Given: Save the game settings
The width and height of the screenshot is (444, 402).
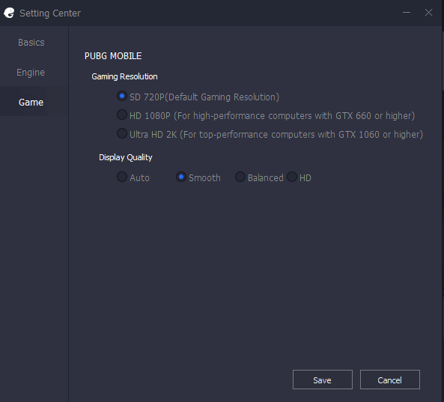Looking at the screenshot, I should tap(323, 380).
